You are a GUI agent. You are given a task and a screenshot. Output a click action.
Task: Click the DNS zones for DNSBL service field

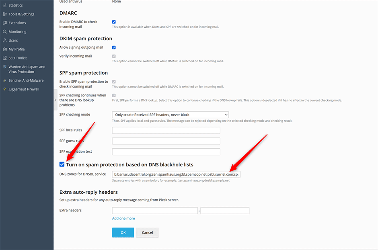[x=176, y=174]
